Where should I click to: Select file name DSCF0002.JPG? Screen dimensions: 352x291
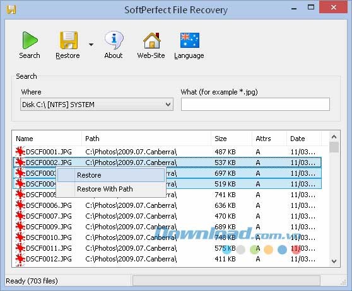49,163
